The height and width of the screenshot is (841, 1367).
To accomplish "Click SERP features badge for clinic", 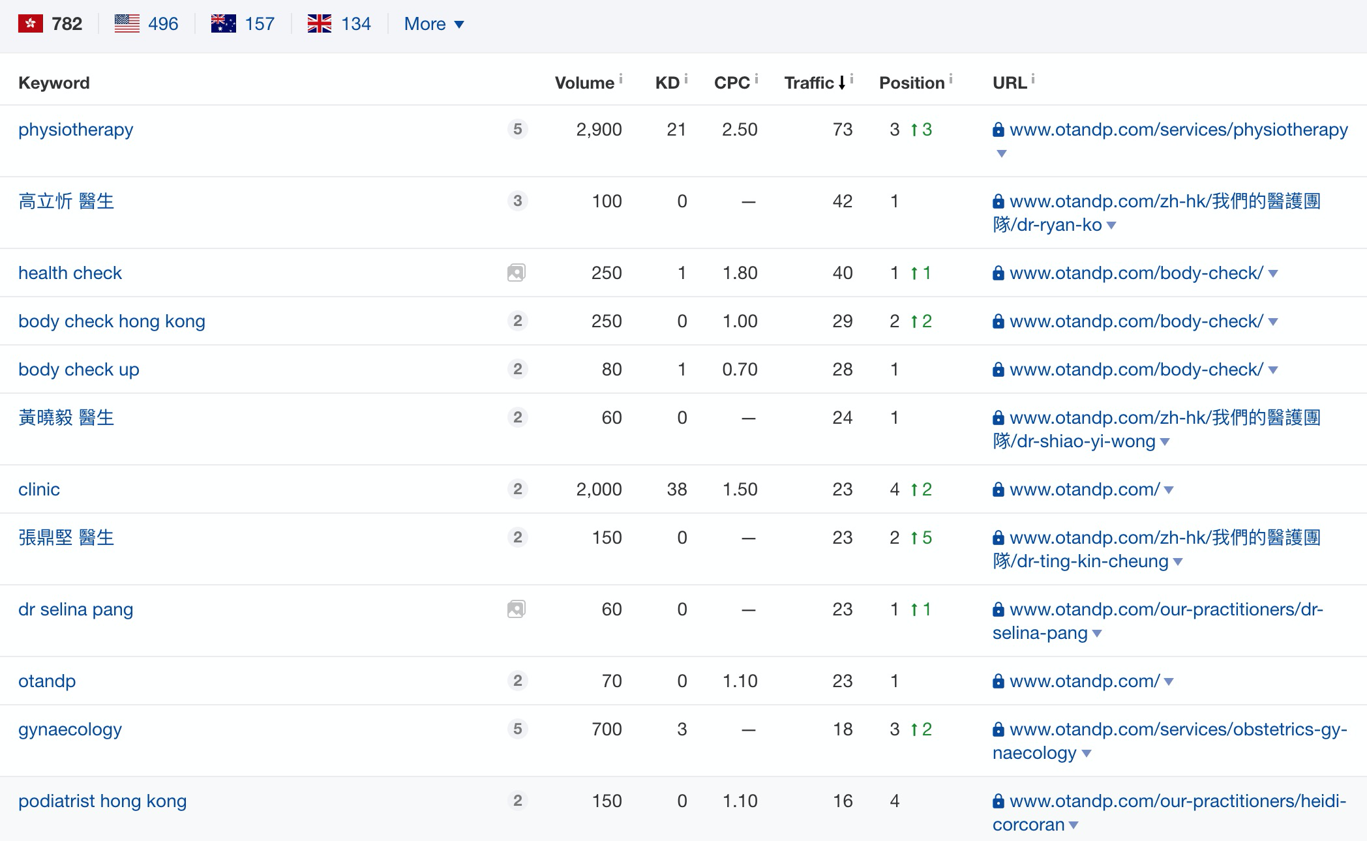I will [517, 489].
